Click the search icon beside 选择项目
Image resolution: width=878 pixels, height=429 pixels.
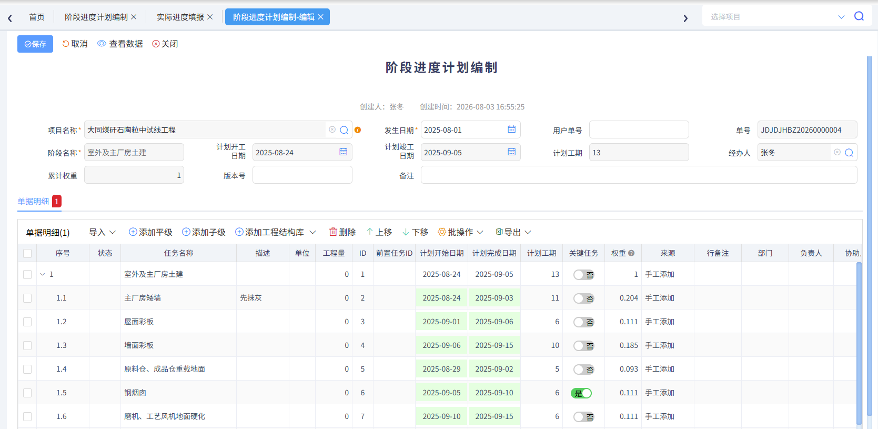coord(859,16)
